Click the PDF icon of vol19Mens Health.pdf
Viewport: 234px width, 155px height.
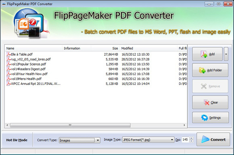[8, 79]
